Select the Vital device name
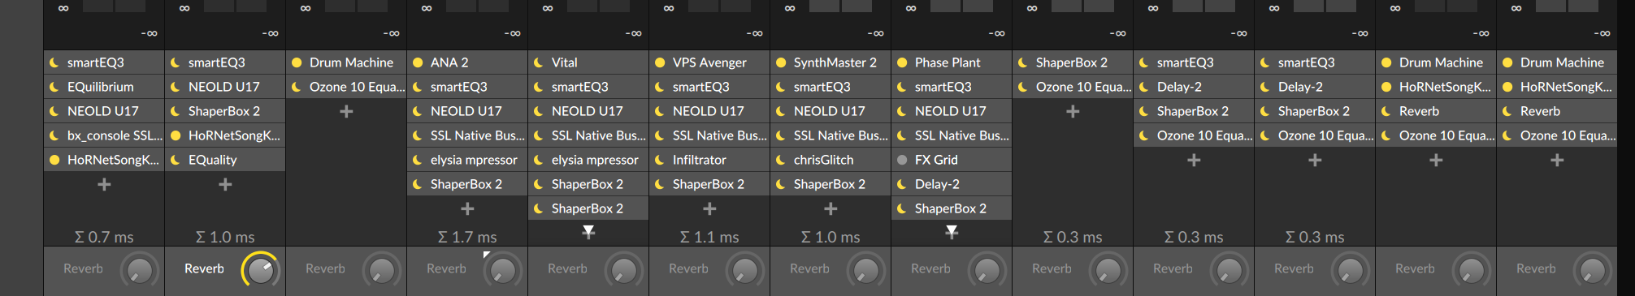This screenshot has width=1635, height=296. (565, 62)
